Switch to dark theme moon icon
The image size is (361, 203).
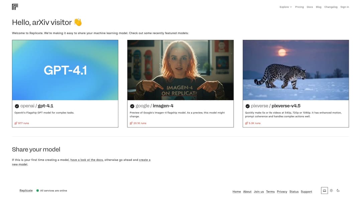click(x=338, y=190)
